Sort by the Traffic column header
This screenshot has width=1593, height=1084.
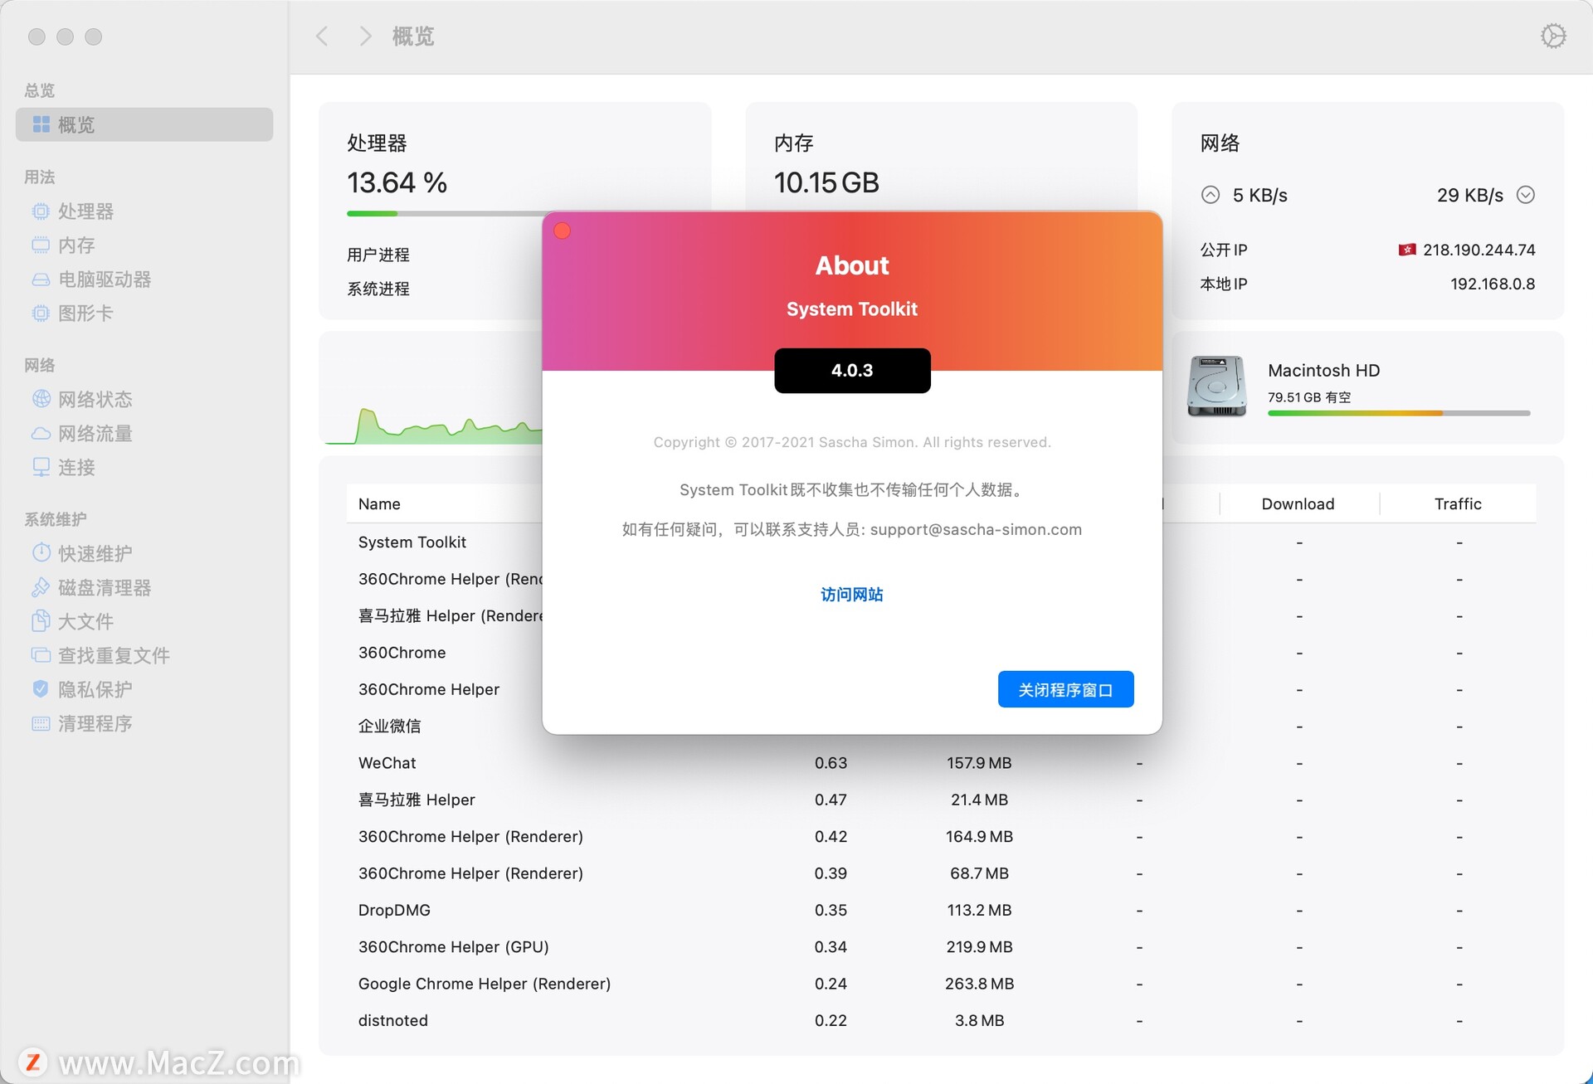click(1458, 503)
